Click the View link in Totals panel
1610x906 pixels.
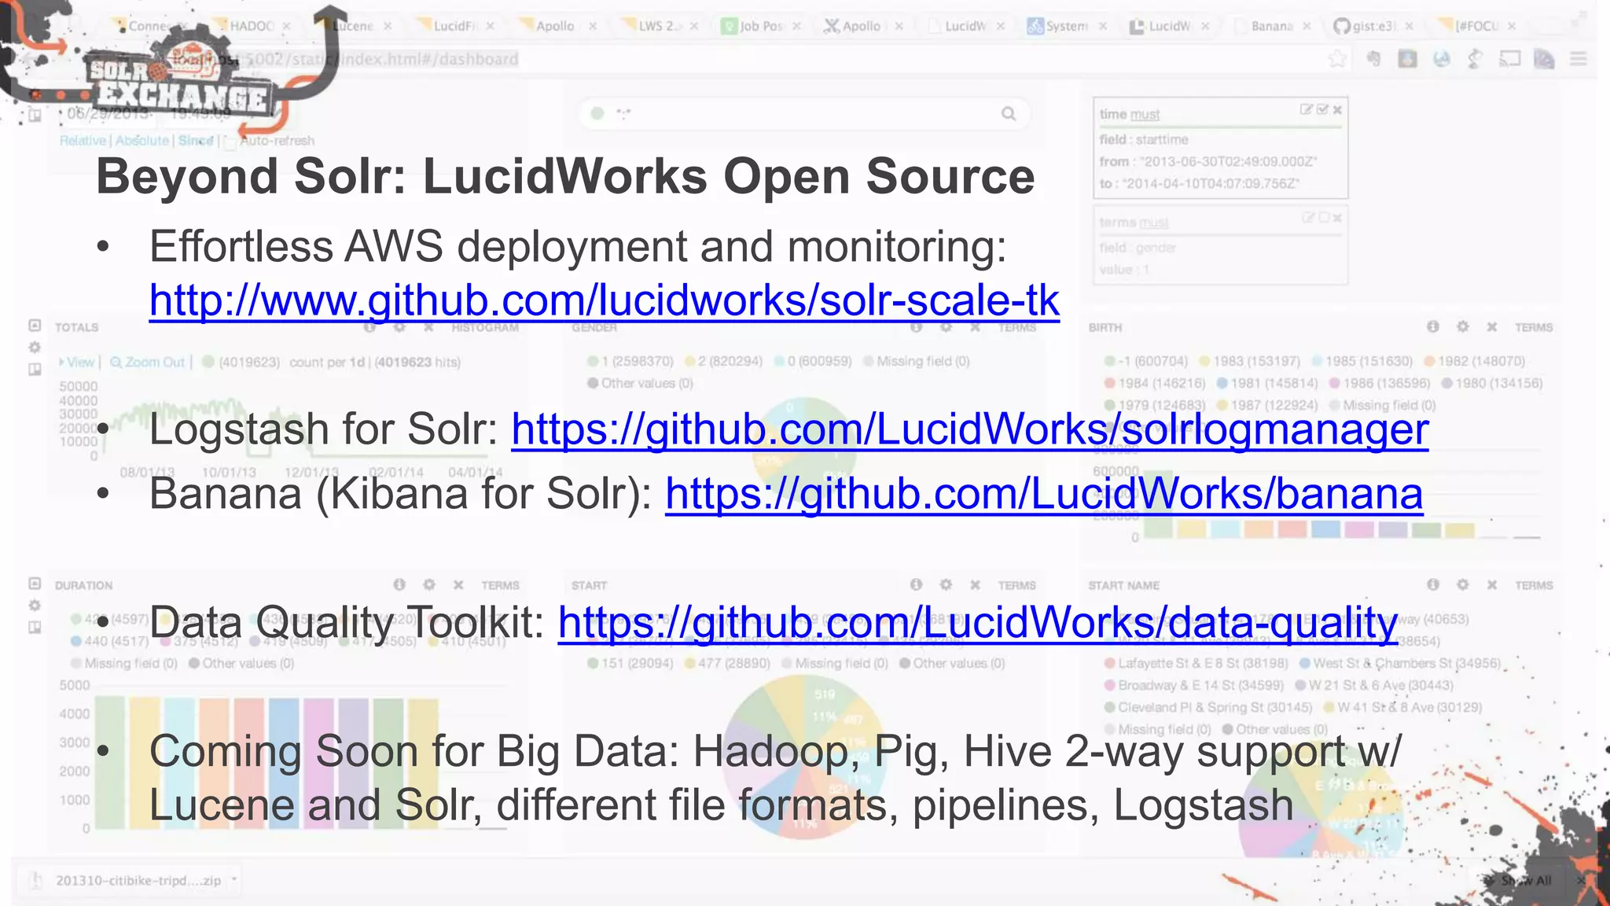click(x=80, y=362)
